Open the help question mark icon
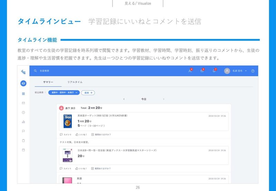Screen dimensions: 276x191 (253, 71)
